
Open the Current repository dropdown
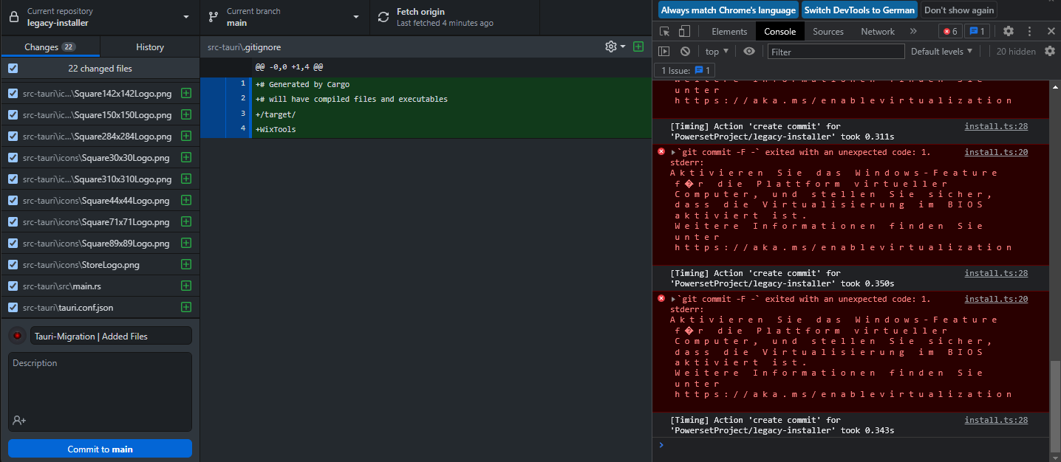pos(100,17)
